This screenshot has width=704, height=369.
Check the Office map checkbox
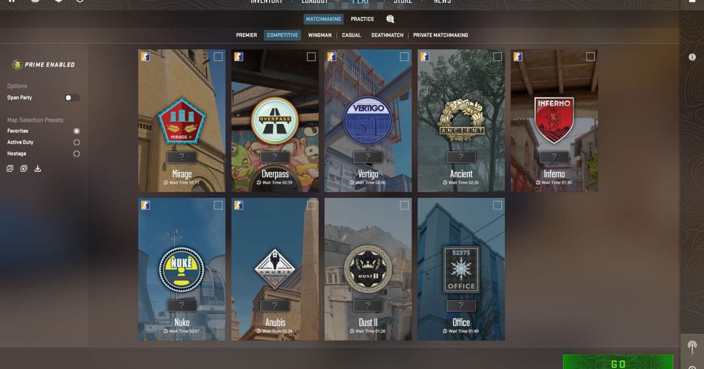(x=498, y=205)
